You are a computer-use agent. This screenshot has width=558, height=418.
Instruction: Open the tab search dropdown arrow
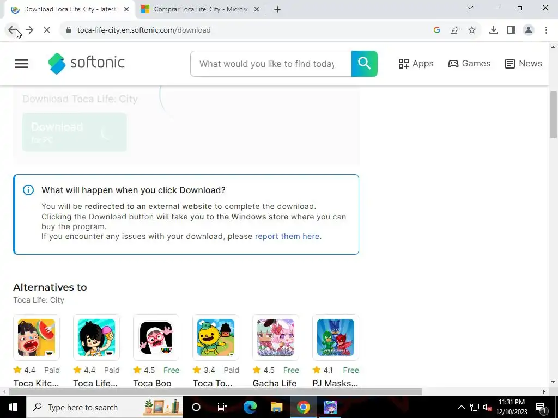(470, 8)
